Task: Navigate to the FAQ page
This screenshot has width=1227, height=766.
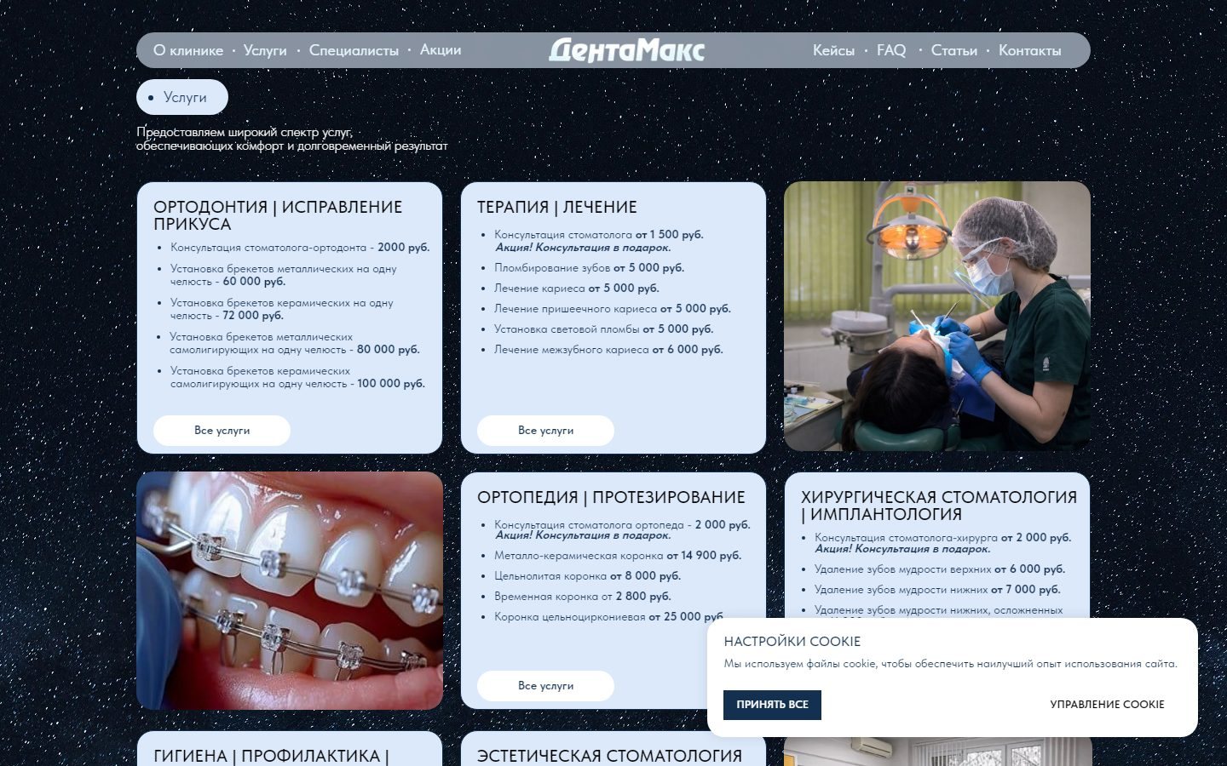Action: [891, 50]
